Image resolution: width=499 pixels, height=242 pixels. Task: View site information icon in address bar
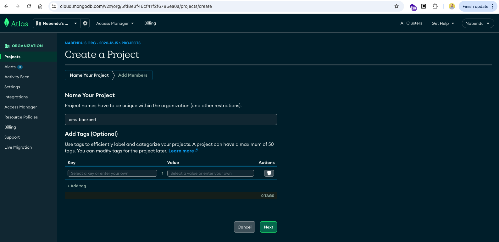pos(54,6)
